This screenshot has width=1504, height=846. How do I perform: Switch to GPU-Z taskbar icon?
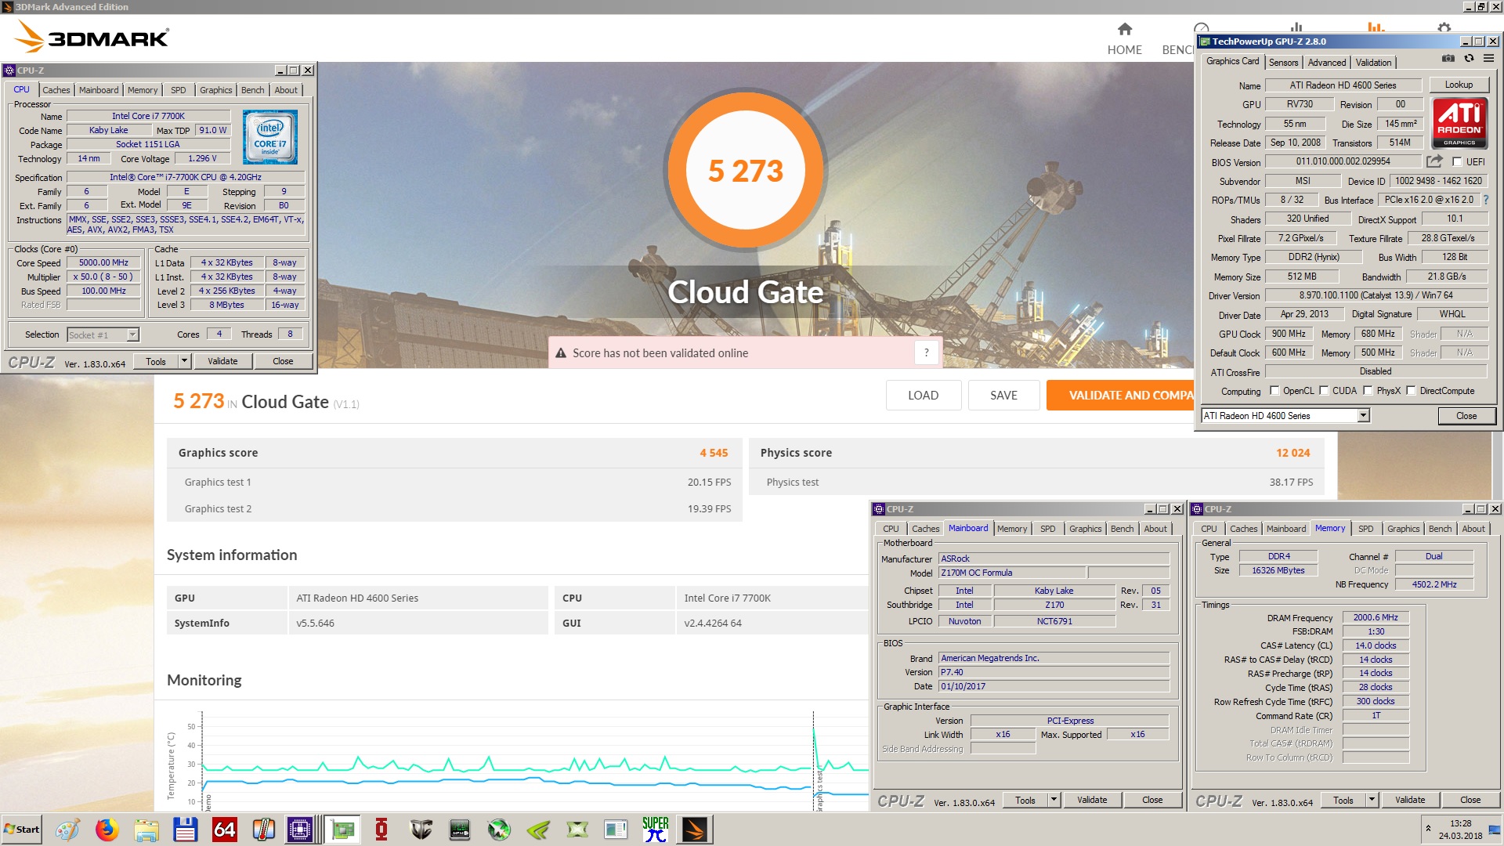click(342, 830)
